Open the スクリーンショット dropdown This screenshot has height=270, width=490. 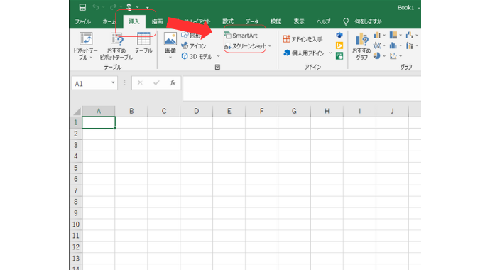[270, 46]
